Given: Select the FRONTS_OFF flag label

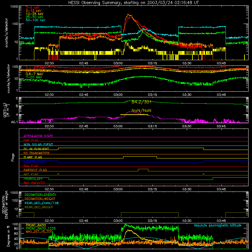Looking at the screenshot, I should (x=33, y=179).
